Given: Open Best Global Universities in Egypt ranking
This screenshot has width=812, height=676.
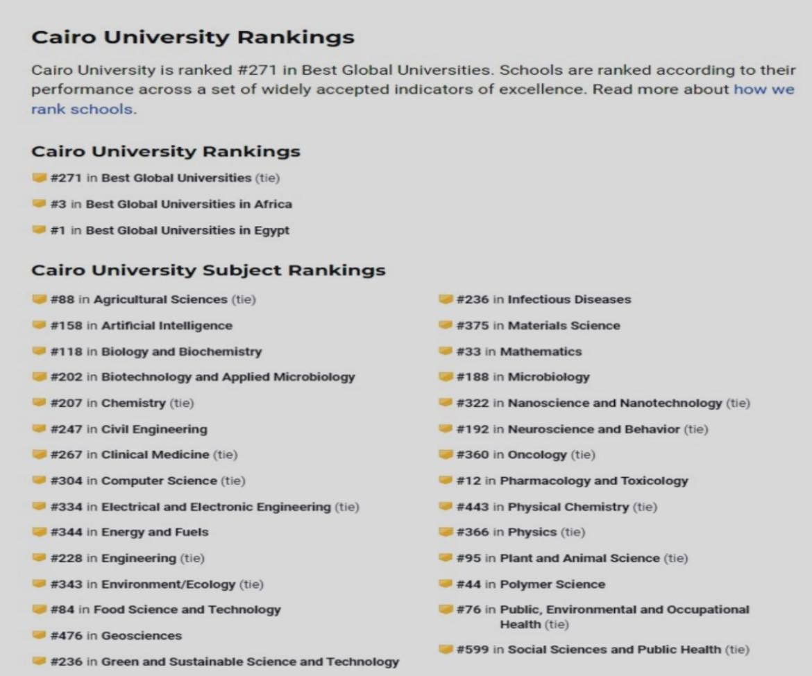Looking at the screenshot, I should click(x=187, y=230).
